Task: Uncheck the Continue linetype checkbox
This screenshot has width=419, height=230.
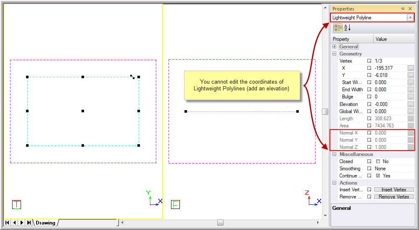Action: tap(378, 176)
